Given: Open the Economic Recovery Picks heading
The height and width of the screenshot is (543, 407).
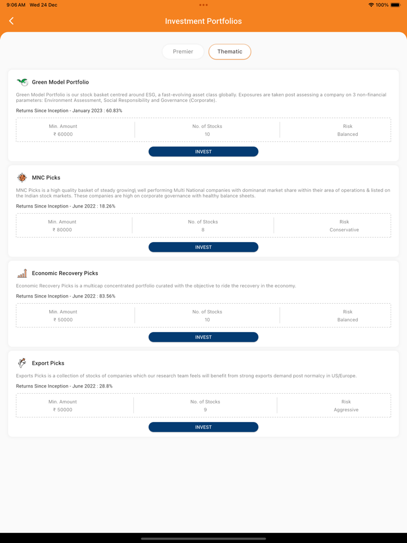Looking at the screenshot, I should pos(65,273).
